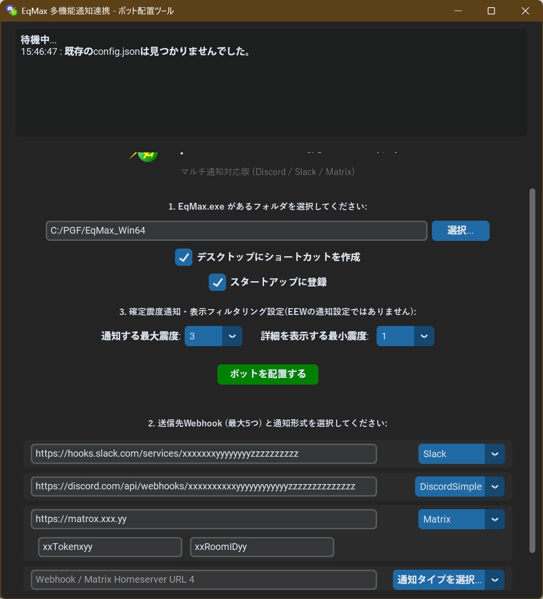Select the discord.com webhook URL input
This screenshot has height=599, width=543.
point(203,486)
